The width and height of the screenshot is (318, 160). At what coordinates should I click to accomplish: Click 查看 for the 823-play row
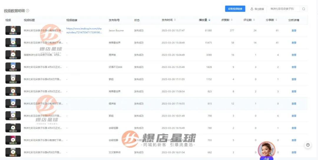pos(294,91)
